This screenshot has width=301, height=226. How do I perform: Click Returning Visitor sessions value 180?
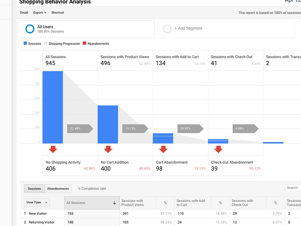tap(70, 222)
